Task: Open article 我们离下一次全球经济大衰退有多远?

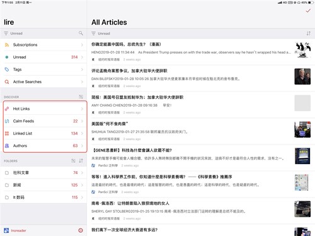Action: pyautogui.click(x=201, y=230)
